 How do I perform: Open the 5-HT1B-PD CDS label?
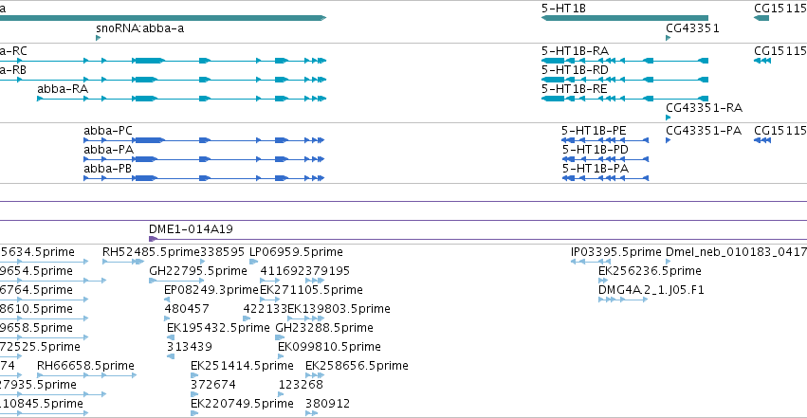tap(595, 150)
